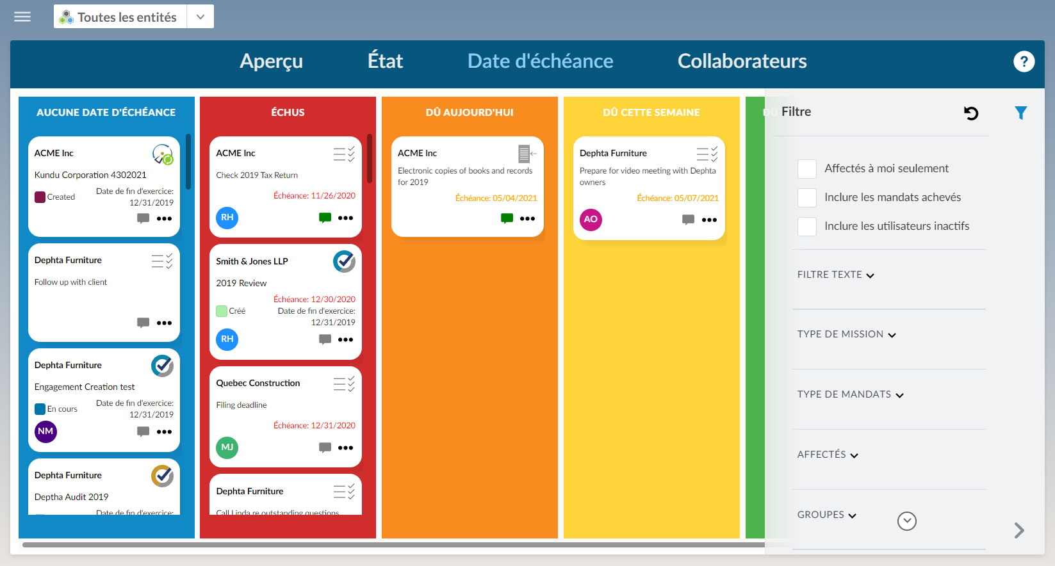Screen dimensions: 1055x566
Task: Switch to the Collaborateurs tab
Action: pyautogui.click(x=742, y=61)
